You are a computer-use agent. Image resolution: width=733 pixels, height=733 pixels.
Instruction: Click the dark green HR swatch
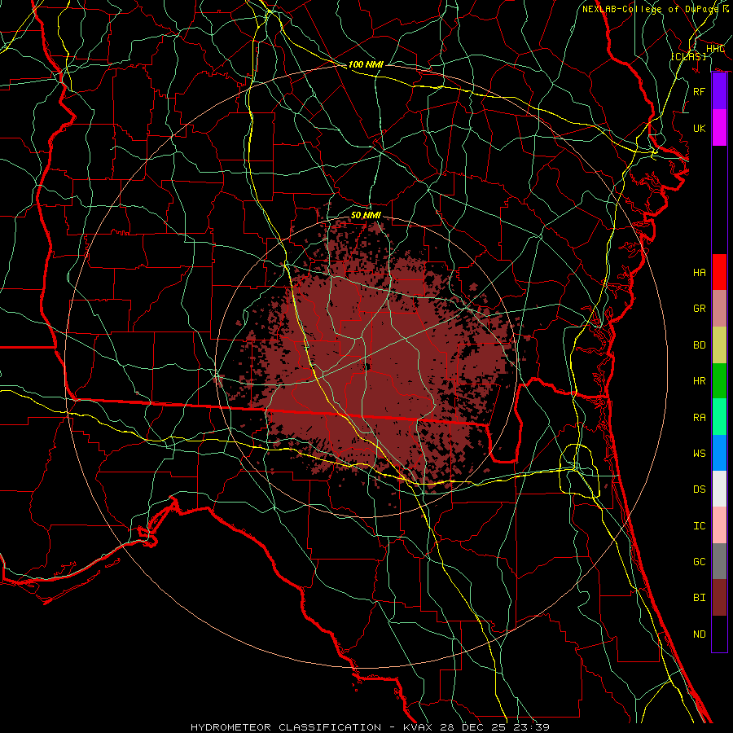[719, 380]
